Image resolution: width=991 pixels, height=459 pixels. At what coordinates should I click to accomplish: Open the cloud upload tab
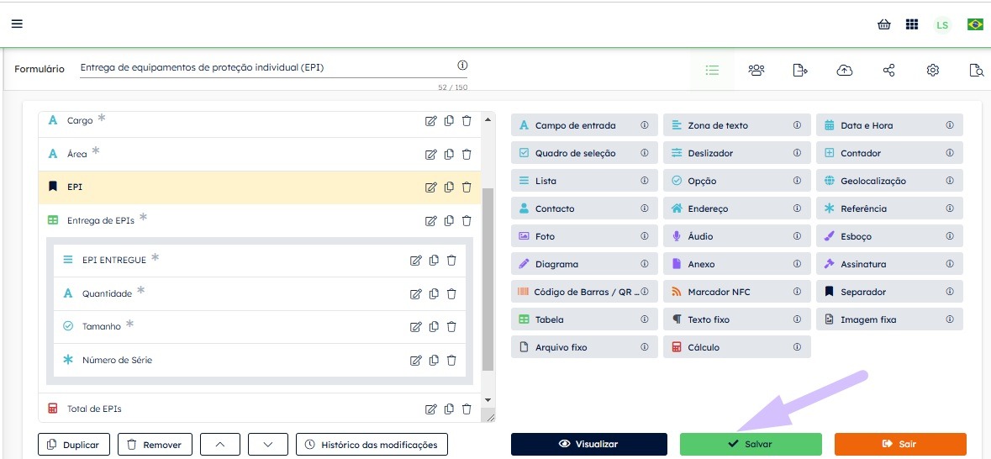pos(845,70)
